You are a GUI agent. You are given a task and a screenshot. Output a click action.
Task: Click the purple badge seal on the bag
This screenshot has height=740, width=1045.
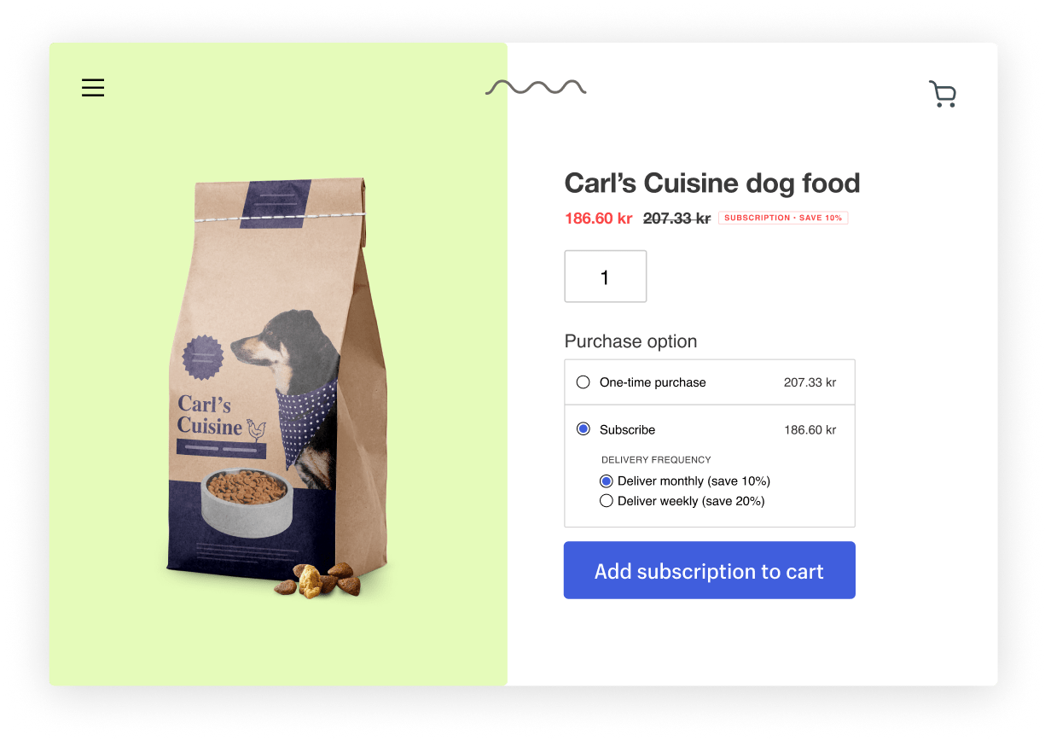(x=203, y=357)
